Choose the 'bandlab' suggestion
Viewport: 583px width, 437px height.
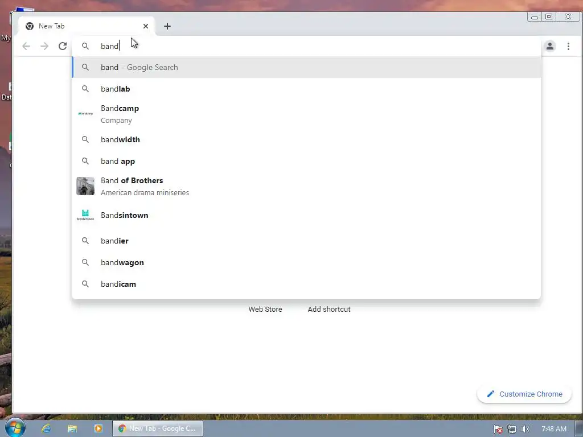tap(306, 89)
